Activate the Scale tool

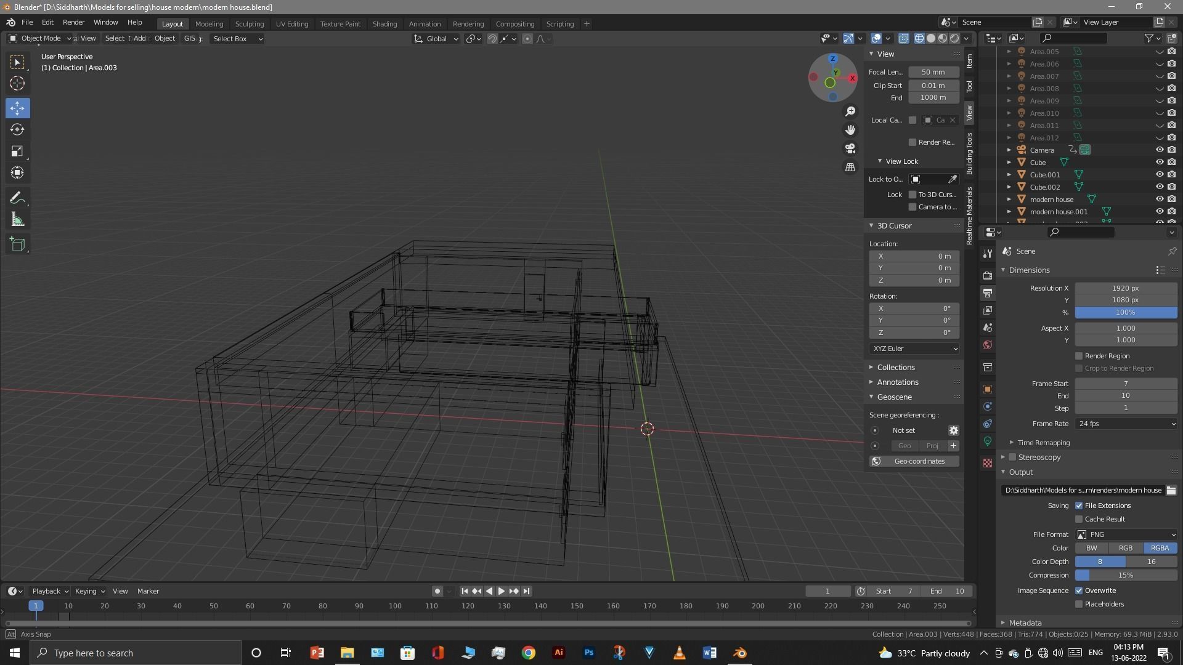[17, 151]
